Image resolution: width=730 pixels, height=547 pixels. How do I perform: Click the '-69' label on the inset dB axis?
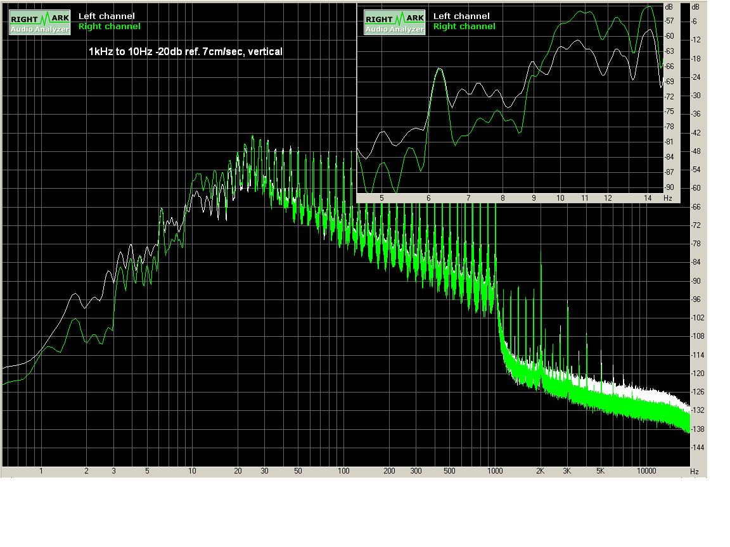click(x=669, y=82)
